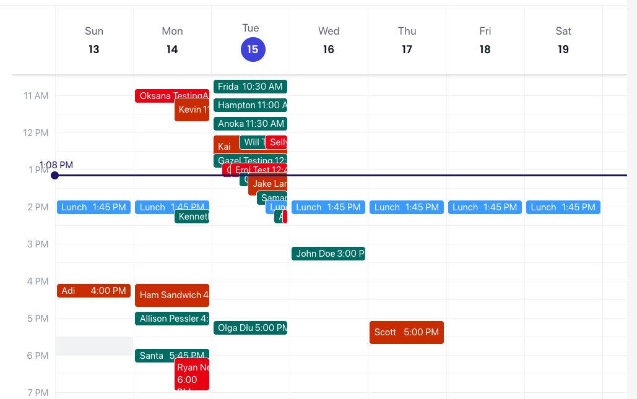Select Saturday 19 column header
This screenshot has width=637, height=399.
563,41
